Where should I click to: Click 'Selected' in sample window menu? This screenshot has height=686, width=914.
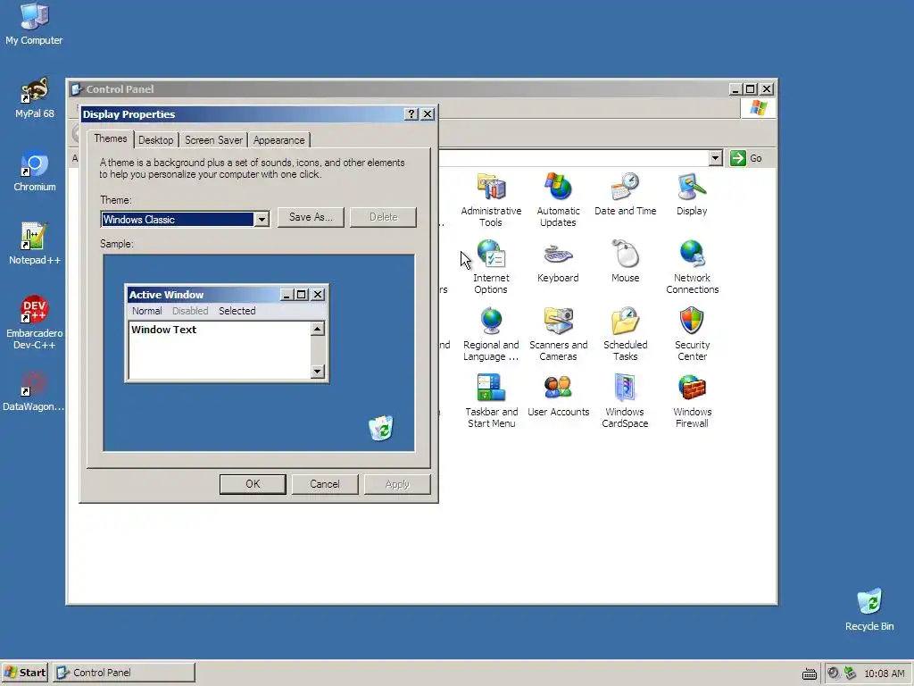click(x=237, y=311)
